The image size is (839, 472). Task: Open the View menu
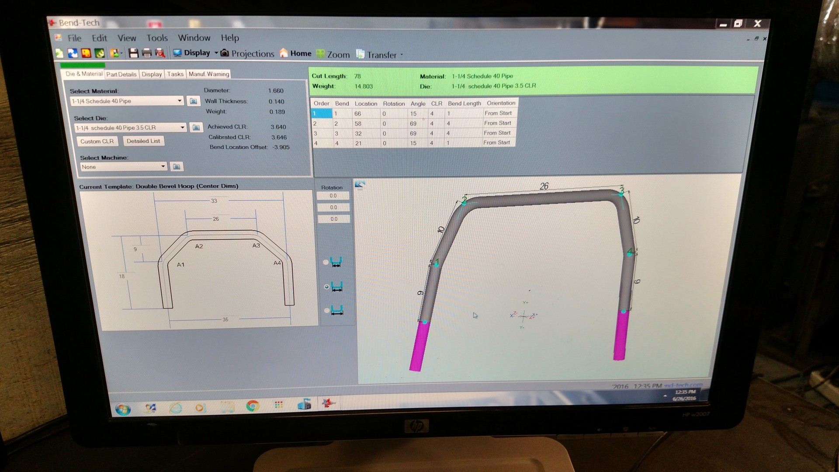(x=127, y=38)
